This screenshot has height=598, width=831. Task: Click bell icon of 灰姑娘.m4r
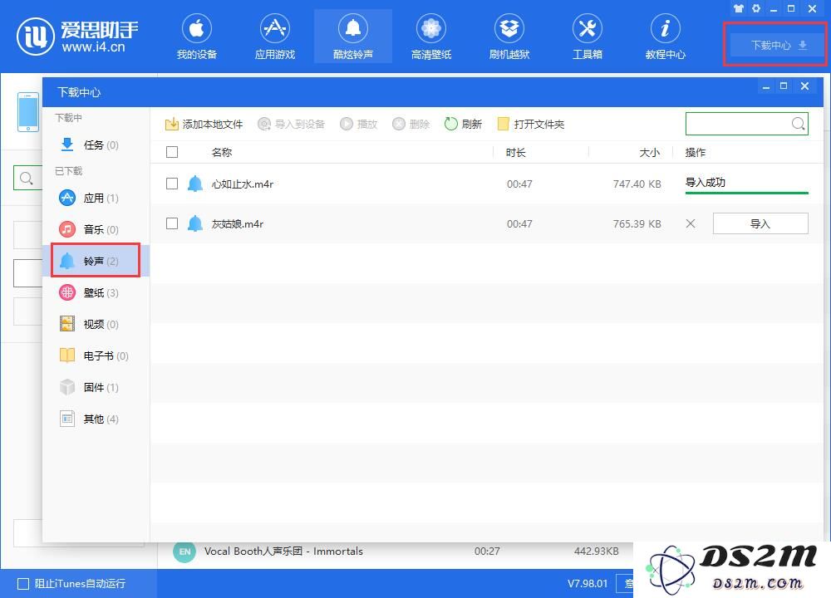(195, 223)
